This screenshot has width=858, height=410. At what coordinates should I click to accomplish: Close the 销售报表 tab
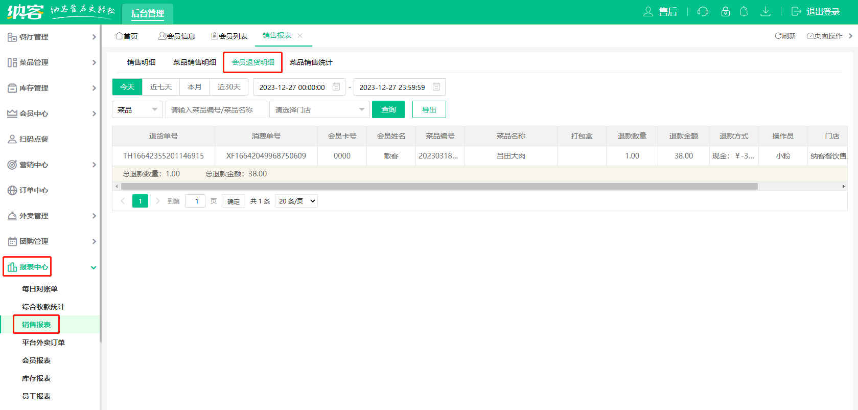tap(300, 35)
